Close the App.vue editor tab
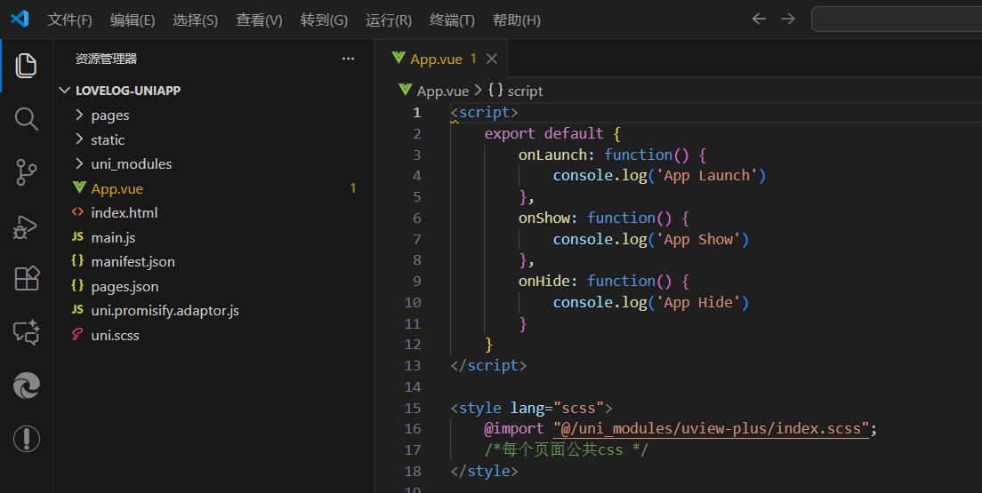This screenshot has height=493, width=982. coord(491,59)
